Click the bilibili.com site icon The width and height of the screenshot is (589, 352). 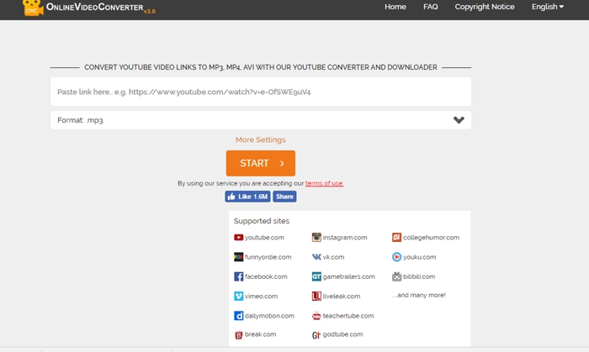pos(396,276)
